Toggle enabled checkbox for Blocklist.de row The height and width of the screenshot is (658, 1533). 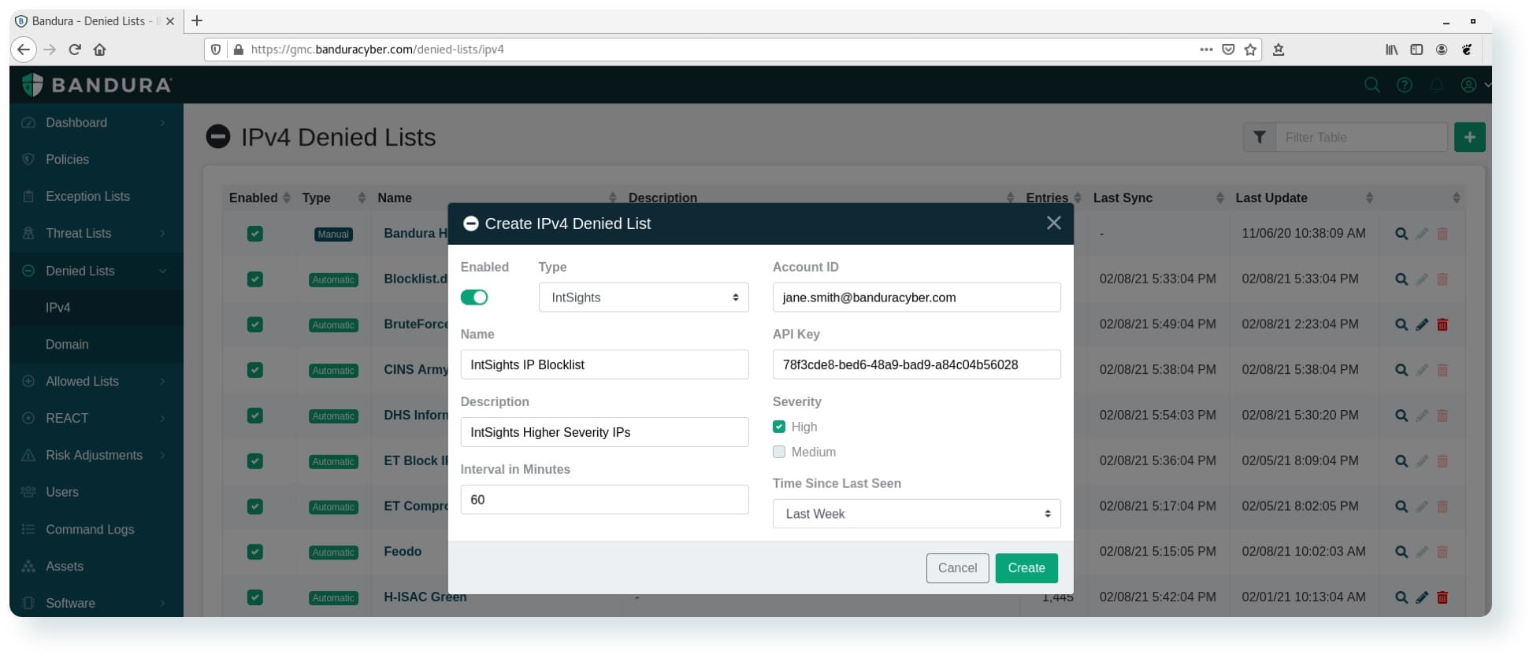(x=255, y=279)
